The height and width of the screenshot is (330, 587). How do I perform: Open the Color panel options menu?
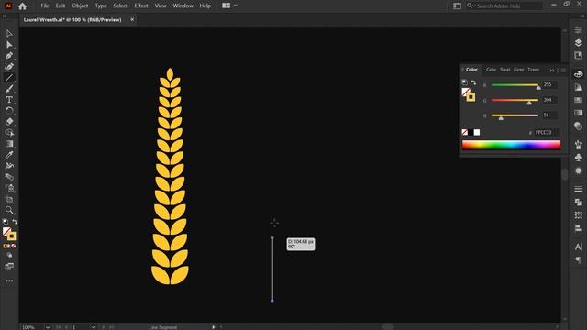pyautogui.click(x=563, y=70)
